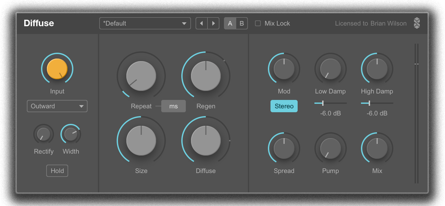Screen dimensions: 445x206
Task: Switch to preset slot A
Action: pyautogui.click(x=230, y=23)
